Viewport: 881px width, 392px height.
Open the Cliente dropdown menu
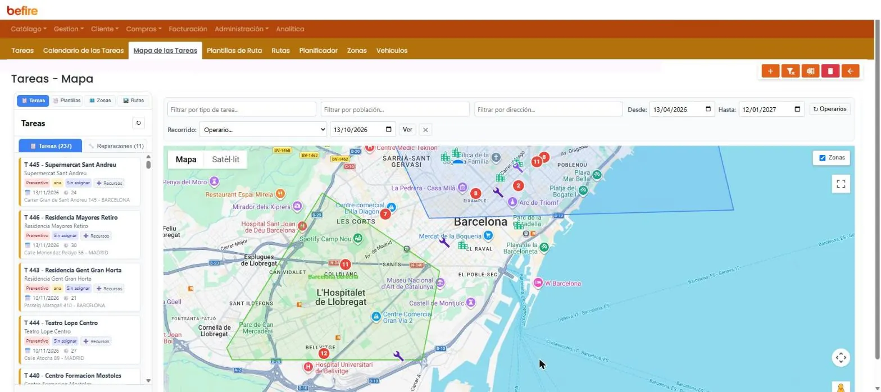tap(105, 29)
